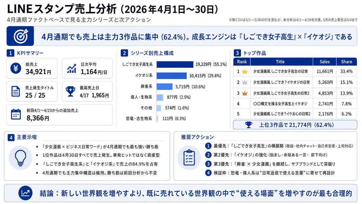Click the document icon beside 売上発生タイトル
The height and width of the screenshot is (204, 362).
tap(16, 91)
